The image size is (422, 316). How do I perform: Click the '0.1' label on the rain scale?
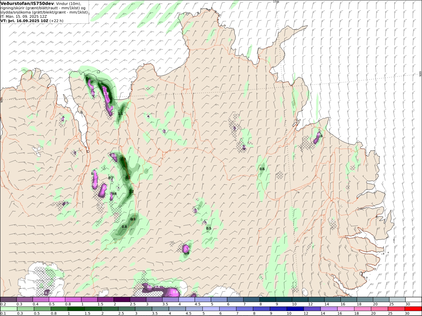(x=3, y=313)
